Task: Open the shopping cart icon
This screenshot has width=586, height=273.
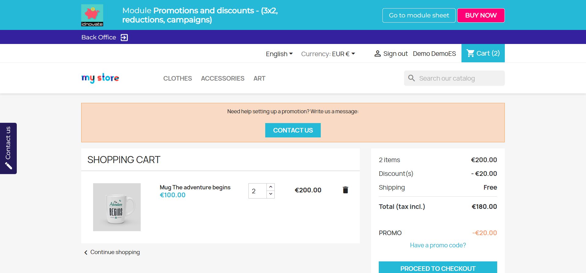Action: point(471,53)
